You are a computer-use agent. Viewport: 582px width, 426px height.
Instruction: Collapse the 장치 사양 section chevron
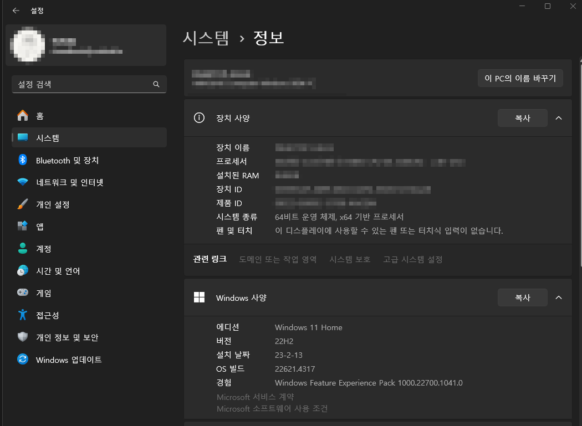tap(559, 118)
